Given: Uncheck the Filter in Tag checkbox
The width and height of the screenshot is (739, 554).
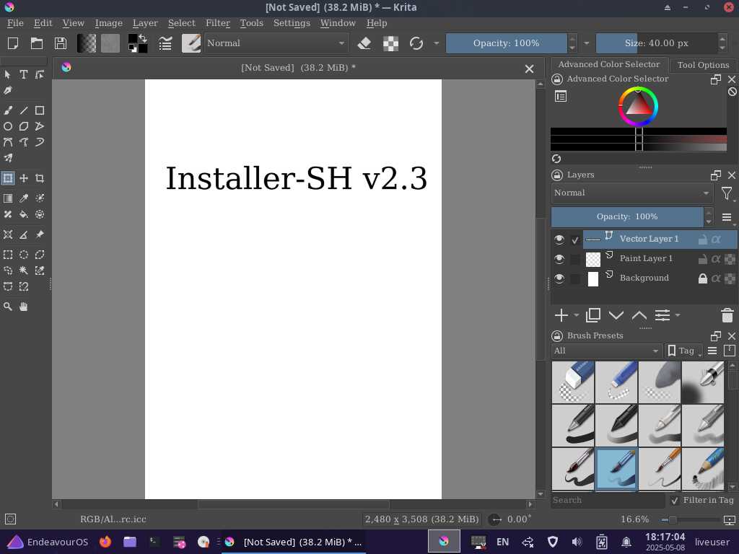Looking at the screenshot, I should [675, 501].
